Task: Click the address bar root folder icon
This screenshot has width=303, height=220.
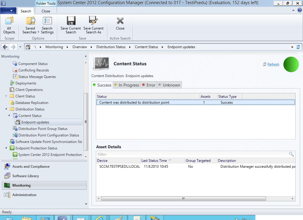Action: pos(28,47)
